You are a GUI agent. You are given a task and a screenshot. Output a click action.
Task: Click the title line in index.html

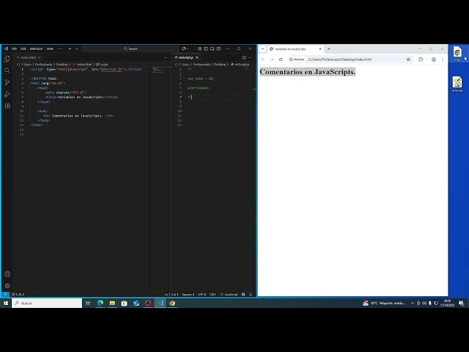click(x=81, y=97)
